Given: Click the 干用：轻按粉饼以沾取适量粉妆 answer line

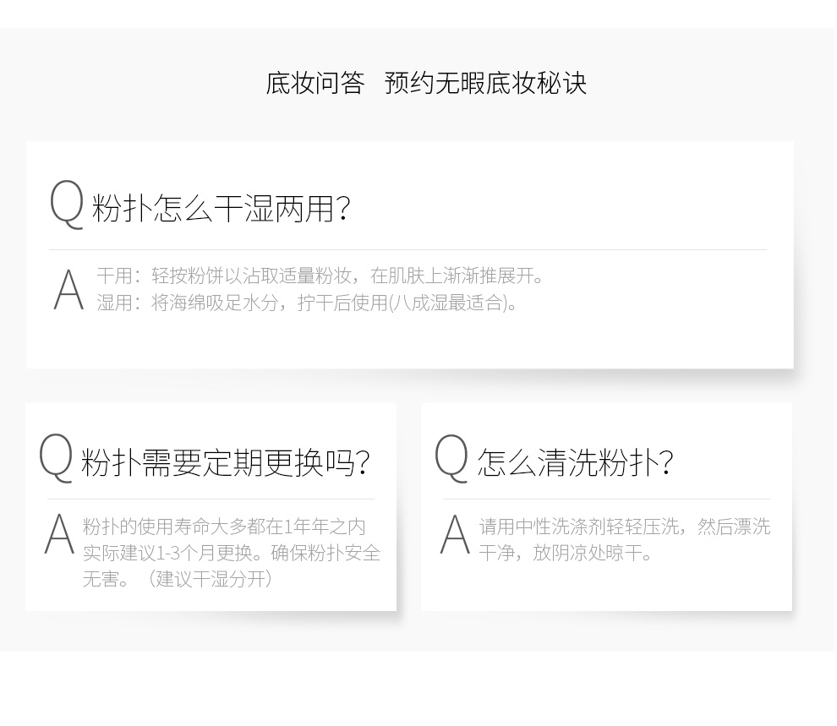Looking at the screenshot, I should click(321, 276).
